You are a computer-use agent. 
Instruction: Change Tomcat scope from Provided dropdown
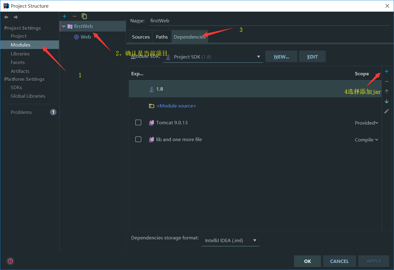pos(366,123)
